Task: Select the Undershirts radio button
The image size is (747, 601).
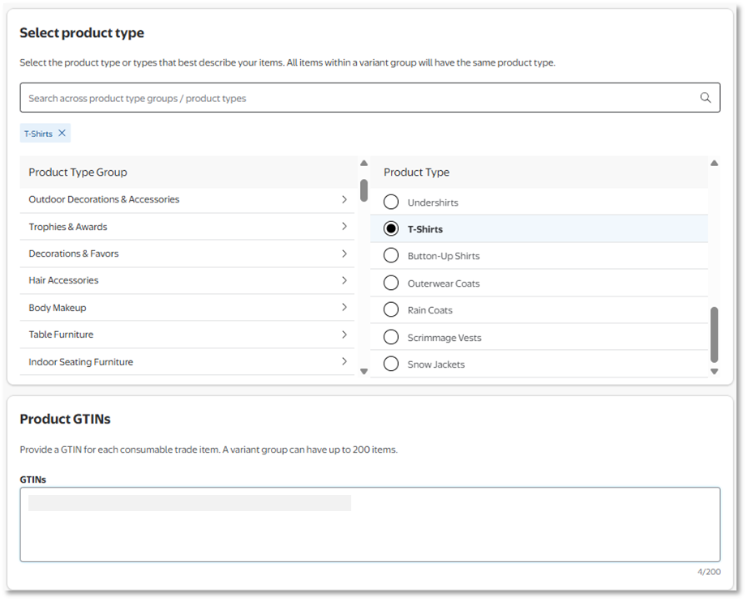Action: (x=391, y=202)
